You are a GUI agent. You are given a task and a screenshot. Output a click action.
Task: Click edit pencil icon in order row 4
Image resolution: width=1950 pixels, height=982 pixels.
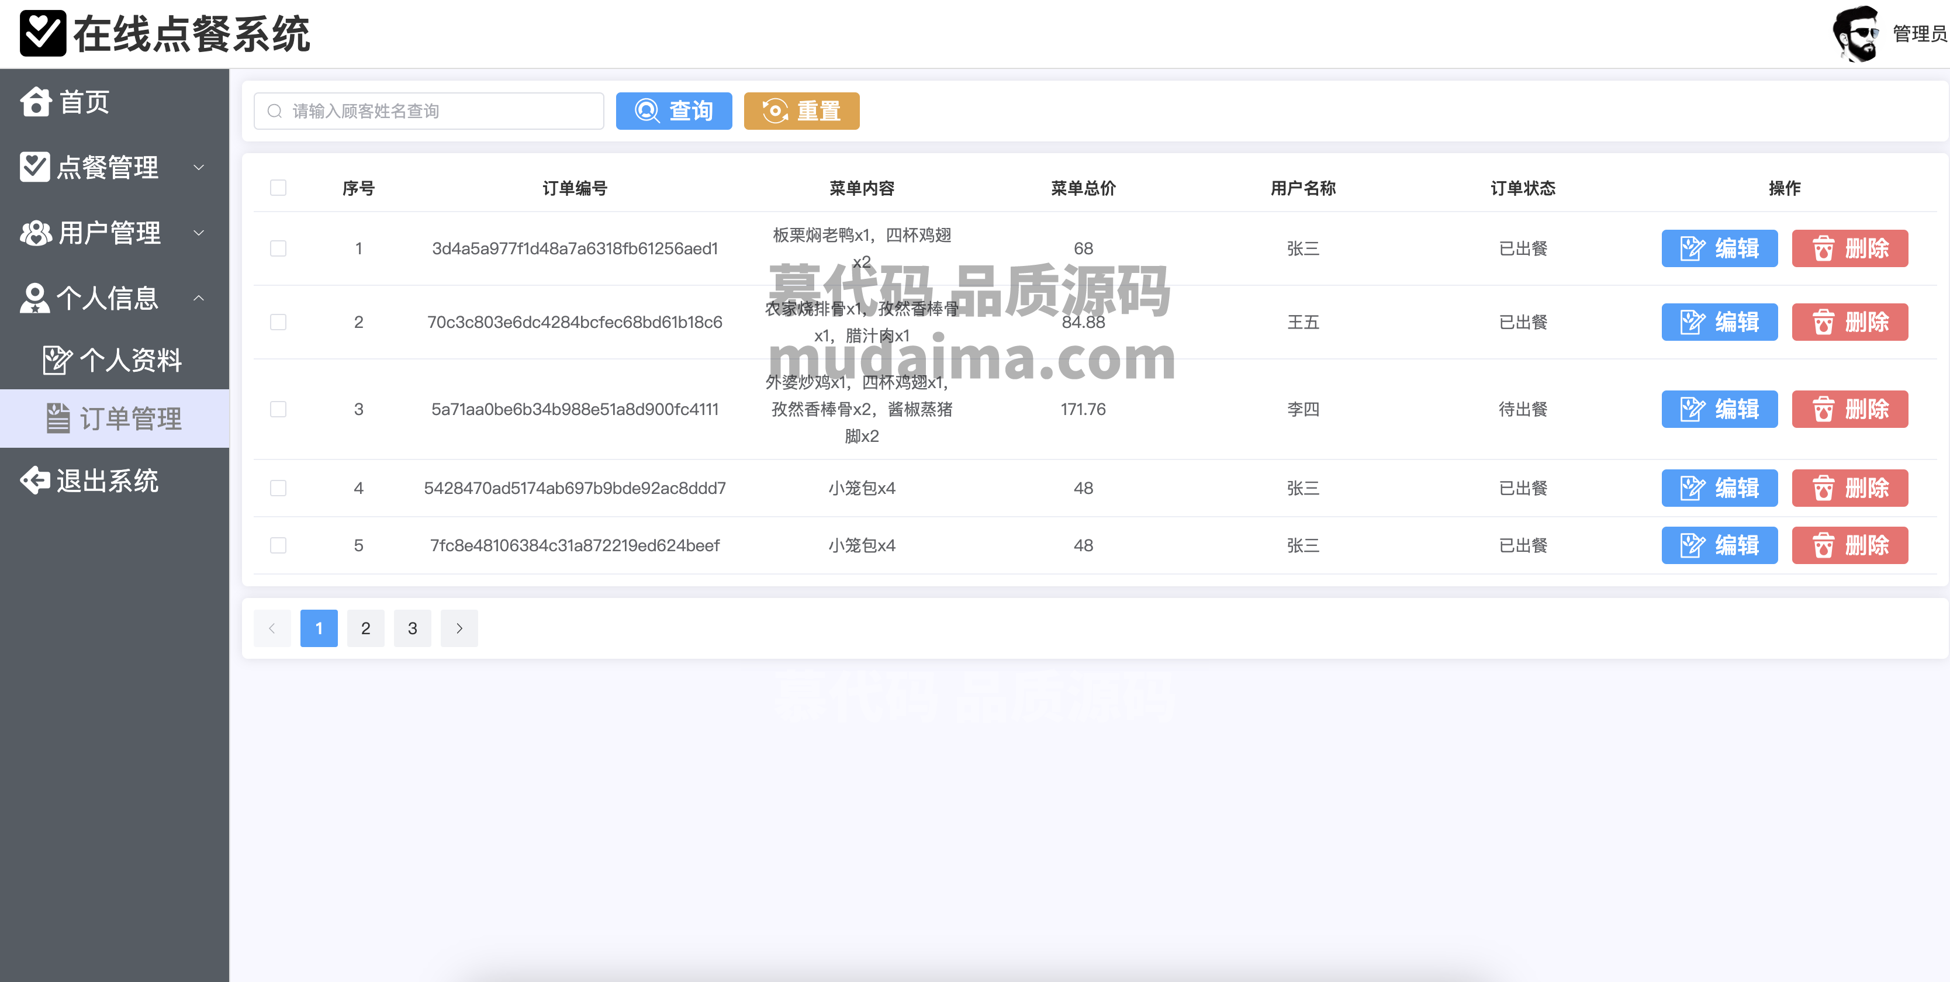(x=1693, y=487)
